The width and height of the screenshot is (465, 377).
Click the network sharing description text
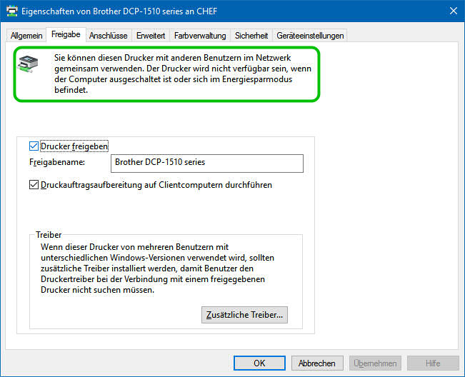coord(184,74)
